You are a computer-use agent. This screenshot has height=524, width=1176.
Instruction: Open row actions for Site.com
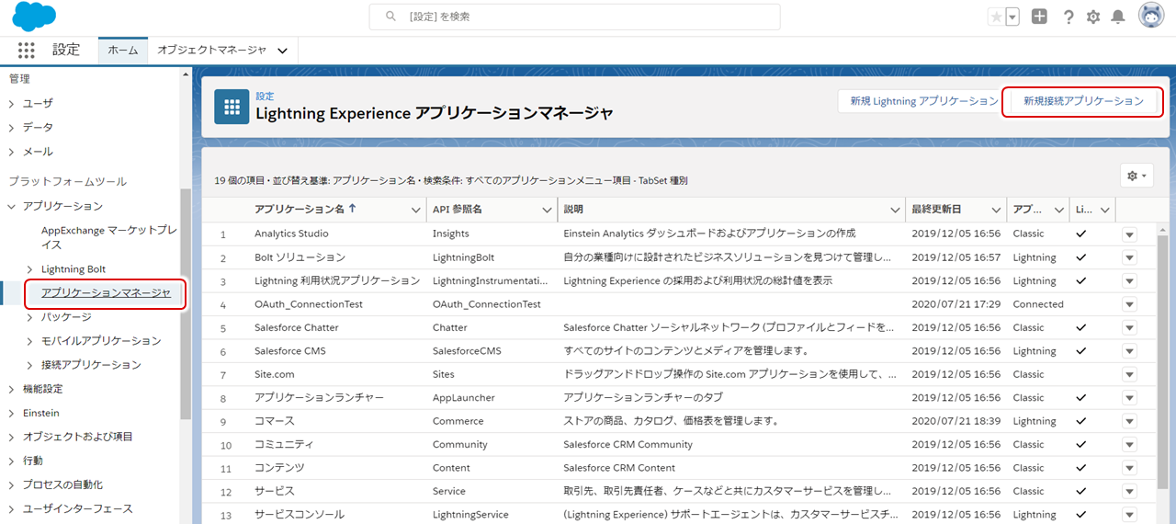[1129, 374]
